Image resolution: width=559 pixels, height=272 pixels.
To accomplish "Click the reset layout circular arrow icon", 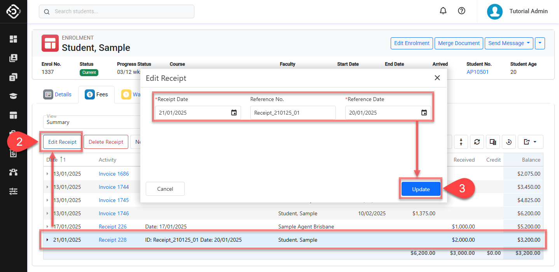I will coord(509,142).
